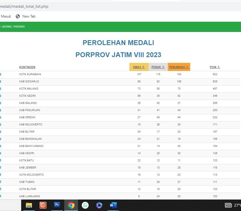Image resolution: width=241 pixels, height=211 pixels.
Task: Click the red power icon in the taskbar
Action: [43, 205]
